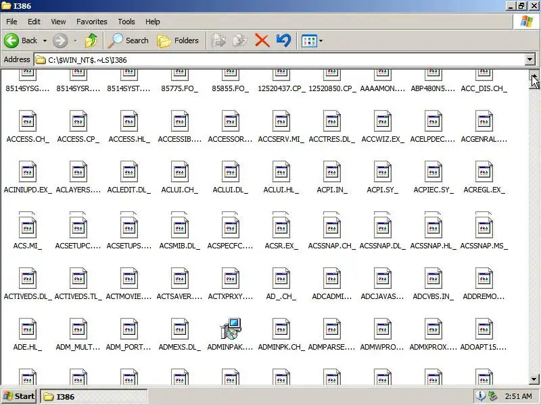Select the ACCTRES.DL_ file icon

pyautogui.click(x=332, y=121)
